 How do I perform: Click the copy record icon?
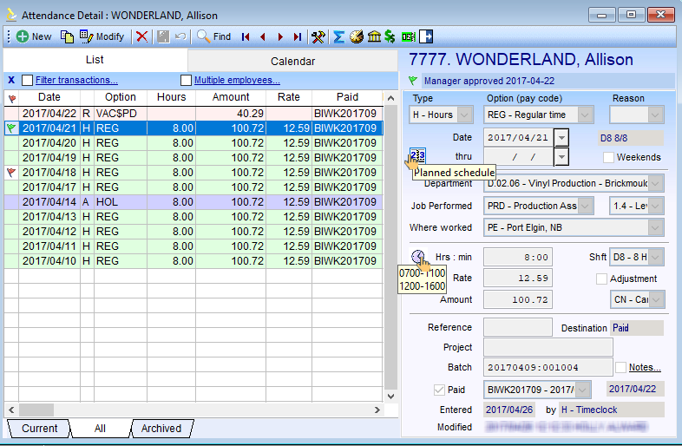click(x=67, y=36)
